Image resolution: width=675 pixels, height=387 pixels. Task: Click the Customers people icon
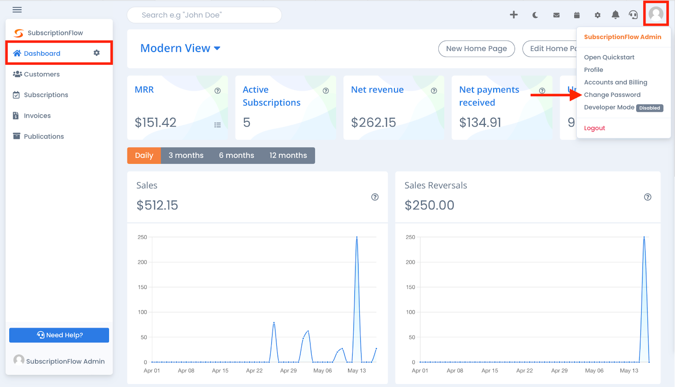(x=17, y=74)
